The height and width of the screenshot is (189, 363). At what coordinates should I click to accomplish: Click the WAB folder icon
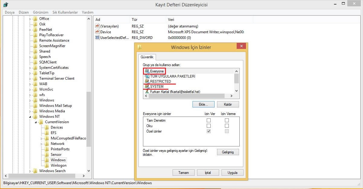coord(35,84)
